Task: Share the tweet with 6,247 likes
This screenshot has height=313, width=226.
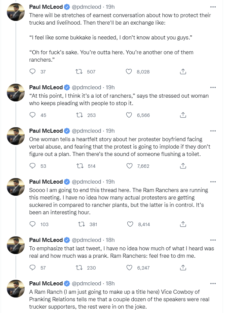Action: click(183, 268)
